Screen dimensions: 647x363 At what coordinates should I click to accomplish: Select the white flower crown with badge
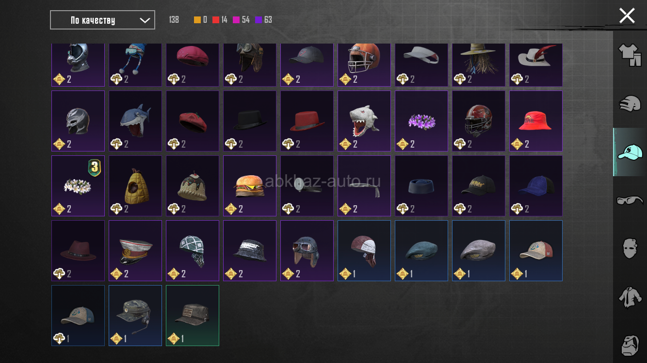click(78, 186)
